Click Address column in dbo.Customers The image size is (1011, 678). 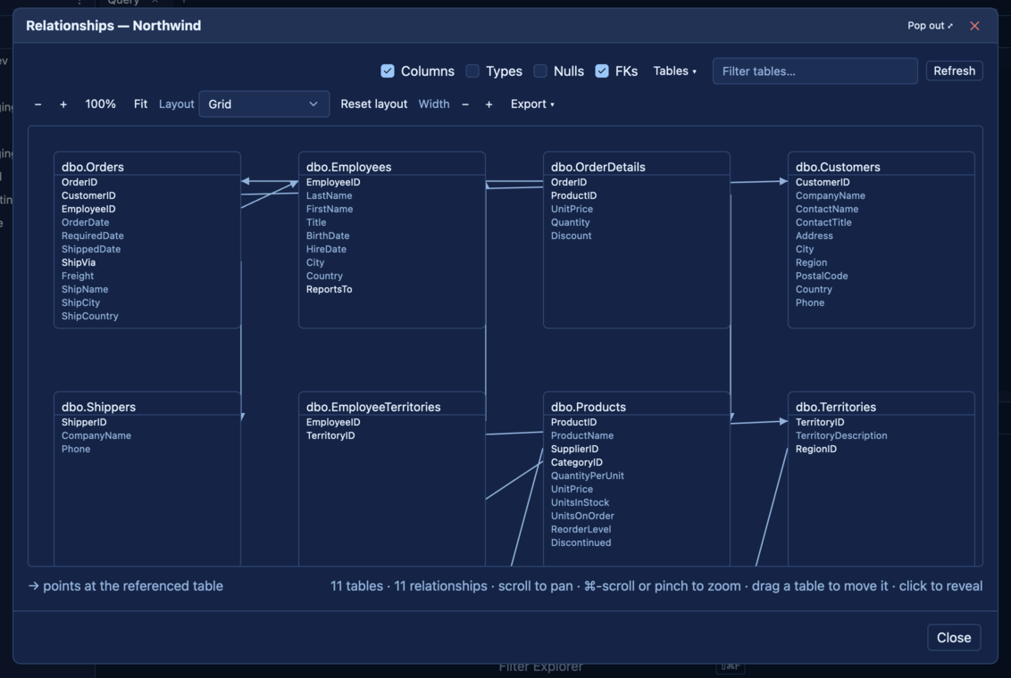point(814,236)
